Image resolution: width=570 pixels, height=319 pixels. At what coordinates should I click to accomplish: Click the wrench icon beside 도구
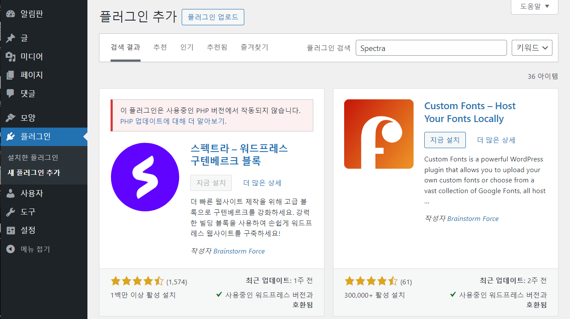11,212
